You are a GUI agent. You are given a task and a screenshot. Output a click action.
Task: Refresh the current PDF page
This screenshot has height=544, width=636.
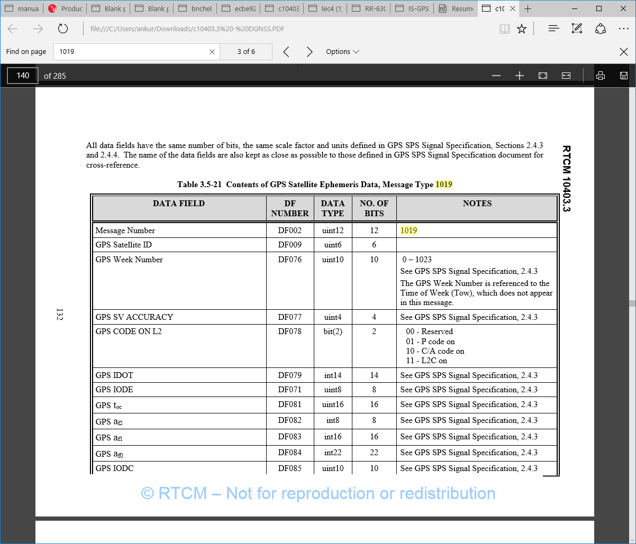click(63, 29)
